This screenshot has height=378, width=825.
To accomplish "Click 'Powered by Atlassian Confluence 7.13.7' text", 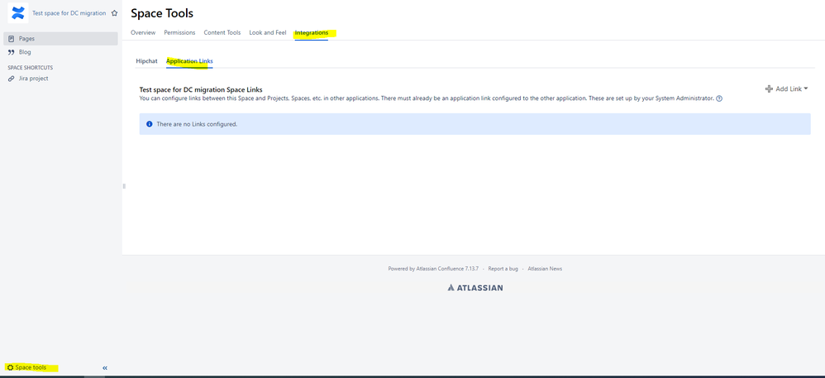I will (x=433, y=269).
